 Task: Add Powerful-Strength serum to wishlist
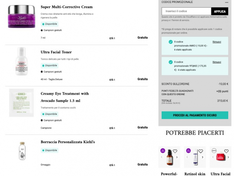point(175,151)
